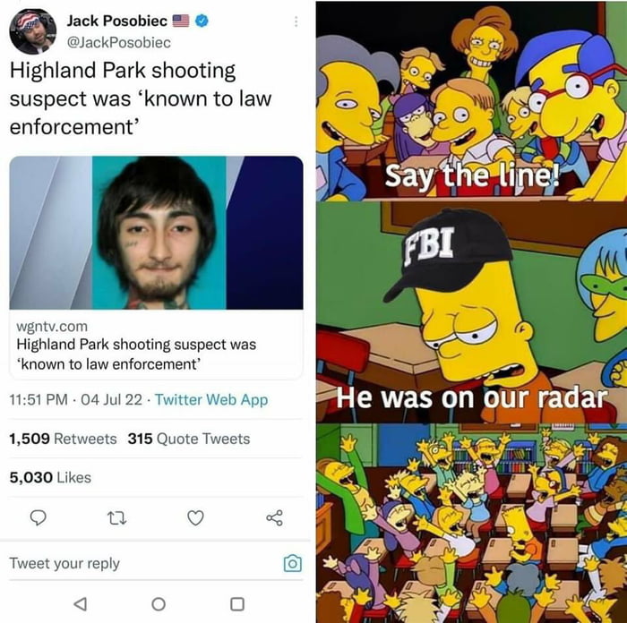Tap the share icon

275,518
